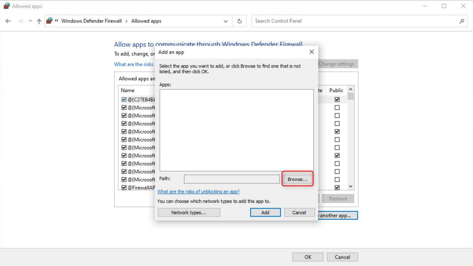Click the search magnifier icon
This screenshot has height=266, width=473.
coord(462,21)
